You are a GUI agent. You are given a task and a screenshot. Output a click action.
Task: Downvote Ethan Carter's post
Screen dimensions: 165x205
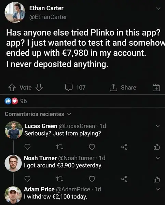pyautogui.click(x=39, y=87)
